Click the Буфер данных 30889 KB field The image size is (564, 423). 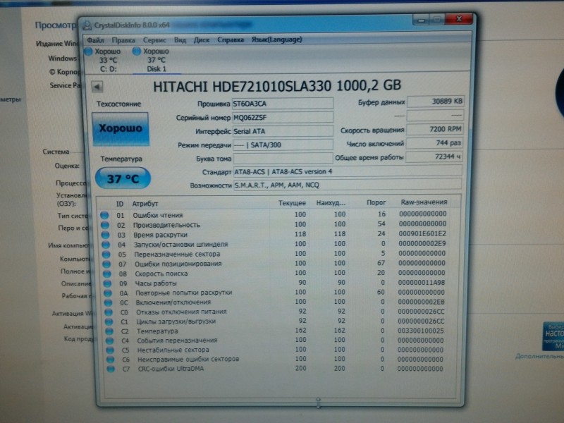click(435, 102)
